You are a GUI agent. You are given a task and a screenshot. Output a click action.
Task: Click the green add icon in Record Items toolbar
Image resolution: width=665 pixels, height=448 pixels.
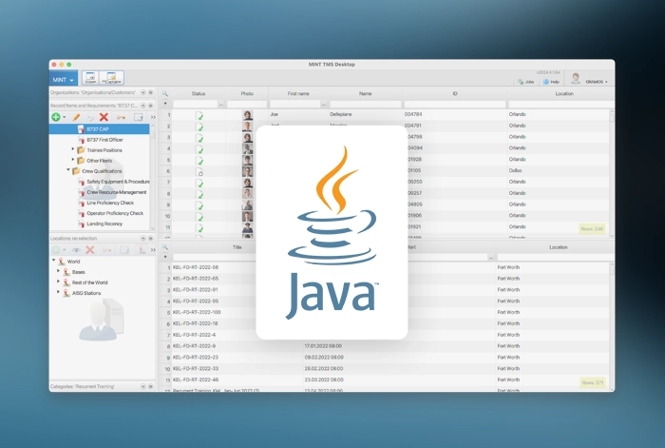55,117
